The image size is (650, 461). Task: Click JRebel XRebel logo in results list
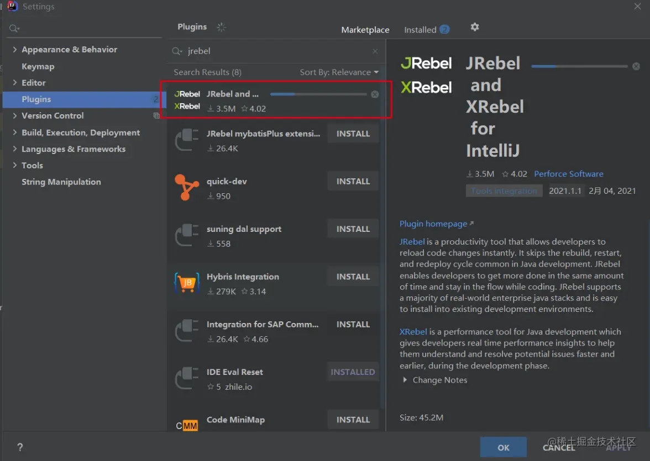click(187, 100)
